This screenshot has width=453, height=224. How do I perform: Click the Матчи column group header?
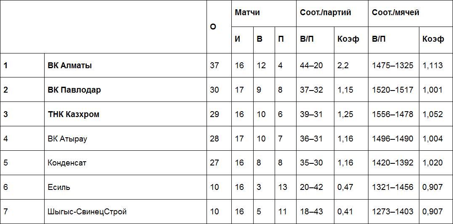[247, 13]
